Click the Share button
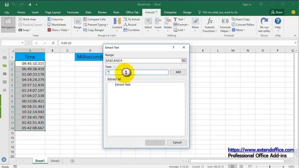 [277, 12]
